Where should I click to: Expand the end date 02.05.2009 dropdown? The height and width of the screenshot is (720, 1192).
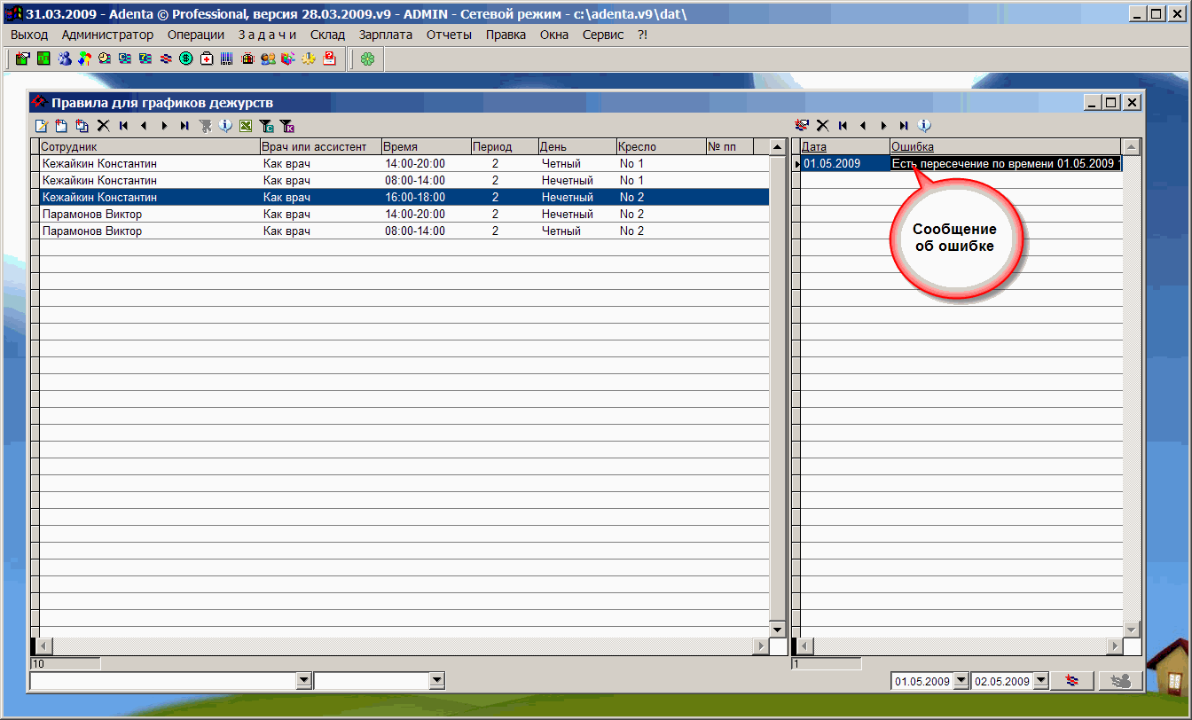tap(1040, 681)
